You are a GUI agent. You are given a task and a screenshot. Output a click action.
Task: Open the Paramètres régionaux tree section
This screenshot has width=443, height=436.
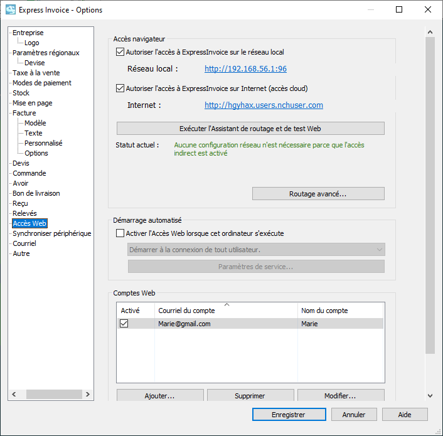click(46, 53)
